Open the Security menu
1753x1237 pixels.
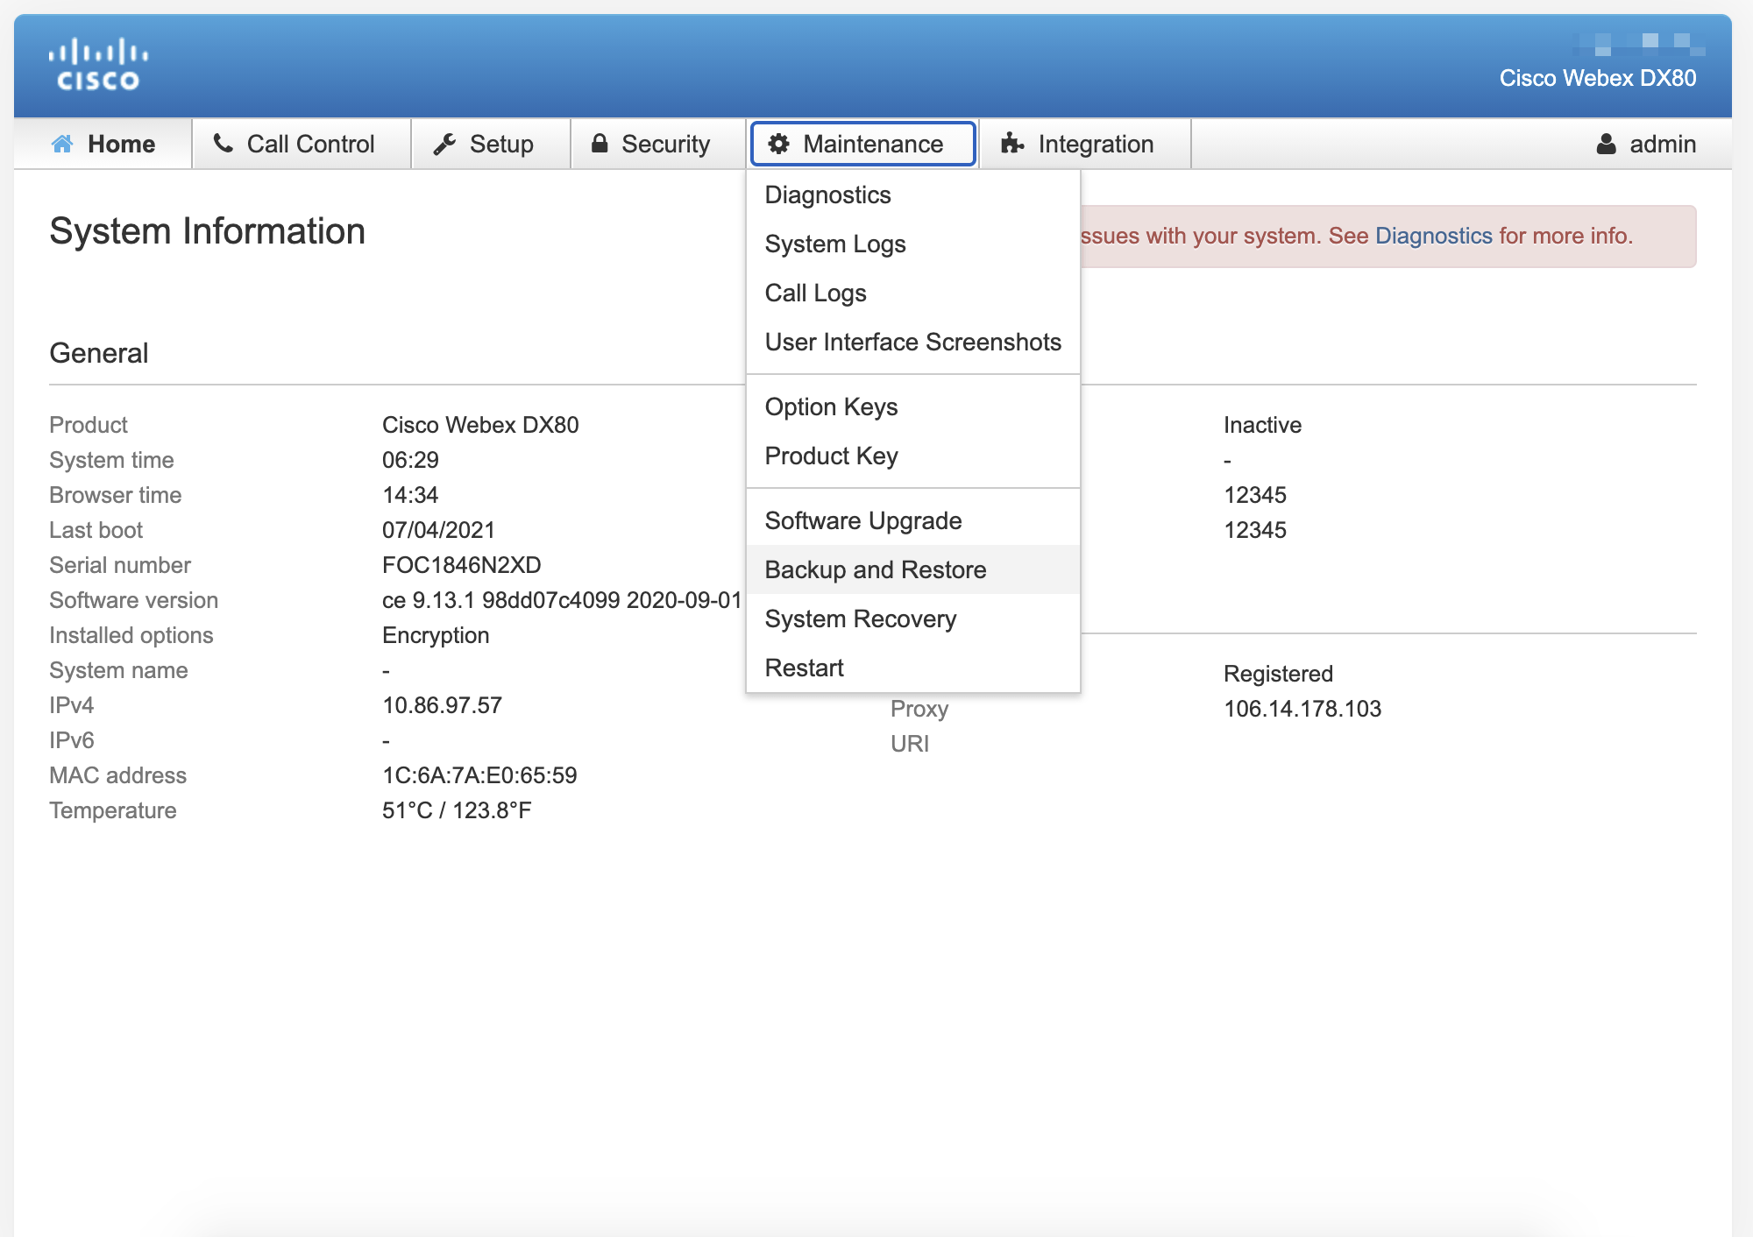(x=658, y=144)
